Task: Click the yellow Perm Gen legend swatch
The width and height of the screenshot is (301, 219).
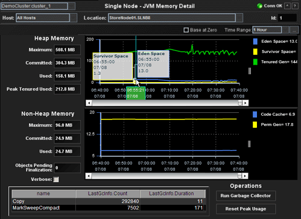Action: point(255,125)
